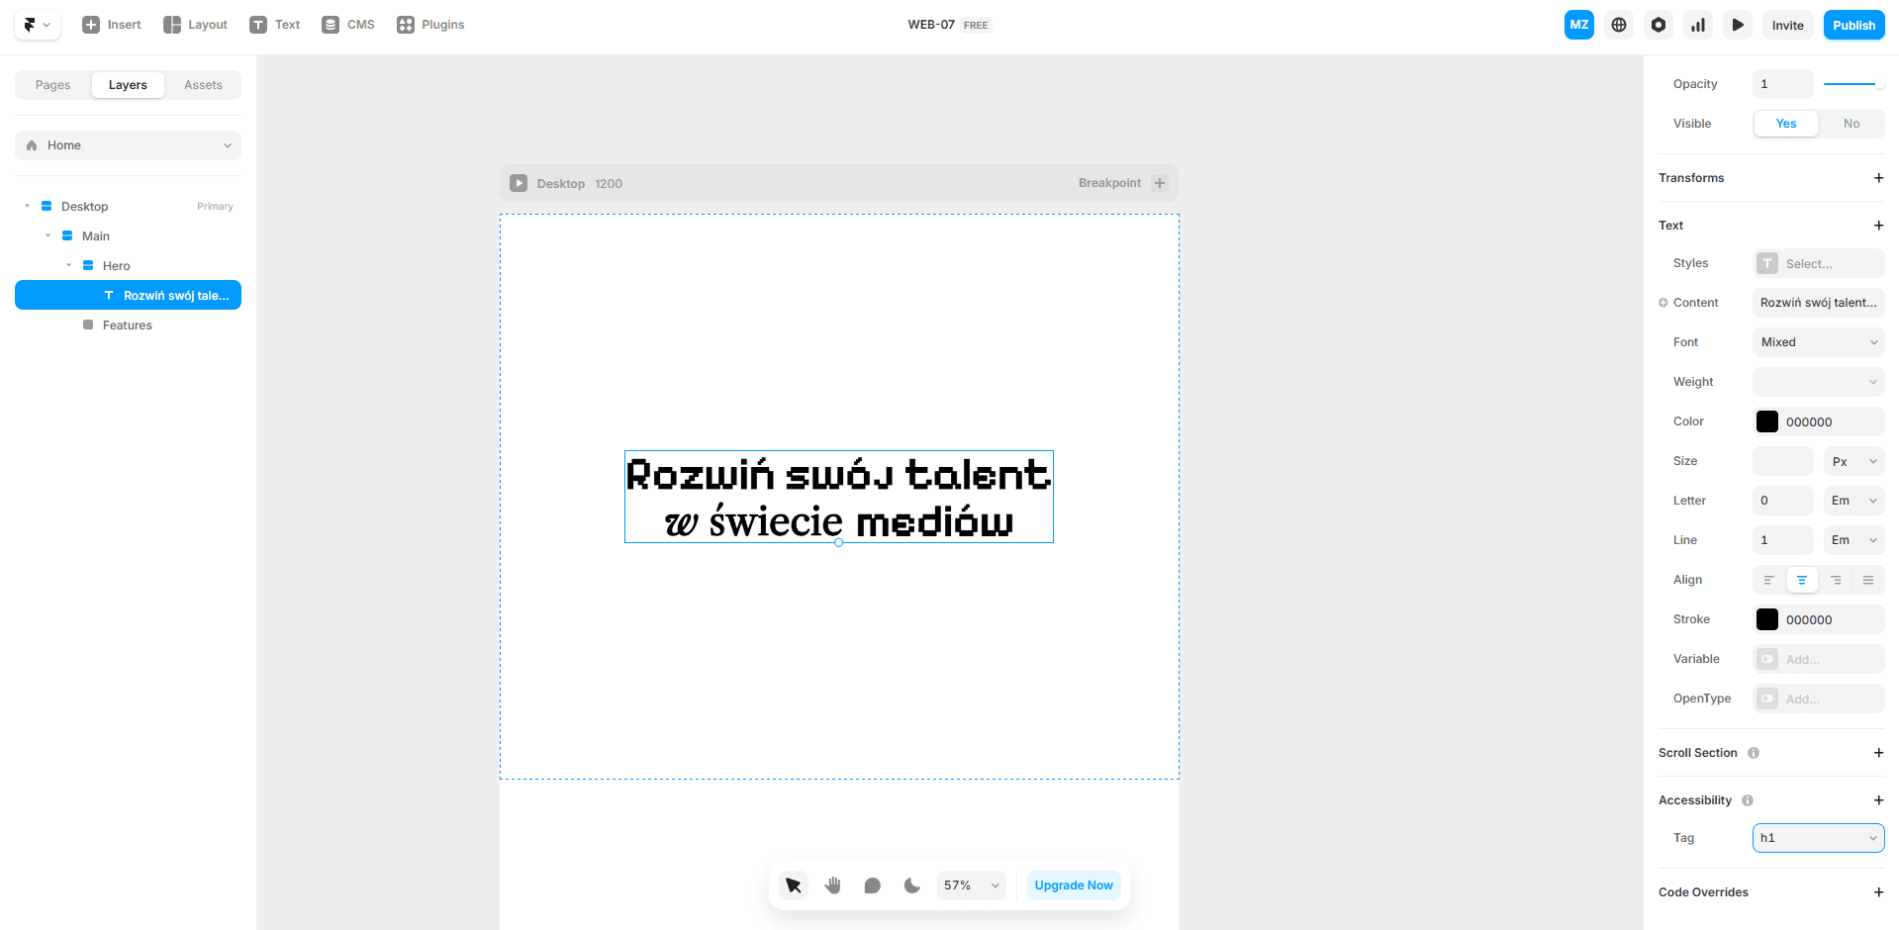The image size is (1899, 930).
Task: Add a transform with Transforms plus
Action: pos(1878,178)
